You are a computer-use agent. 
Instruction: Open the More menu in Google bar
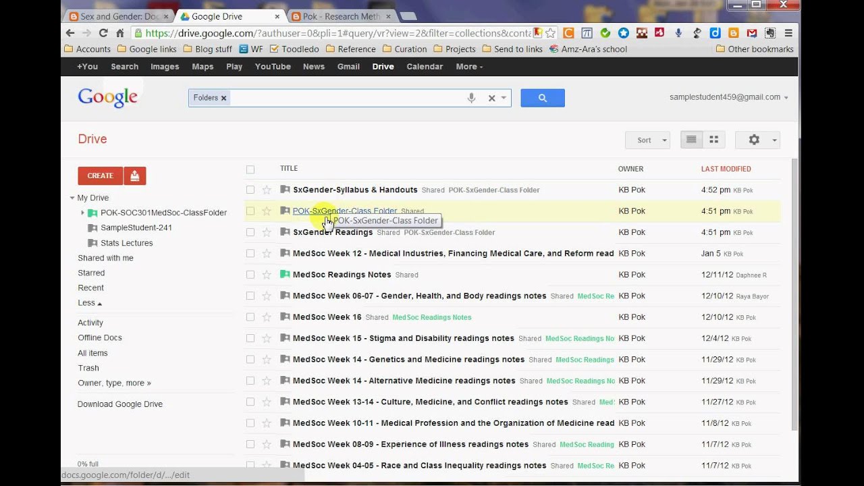pos(469,66)
